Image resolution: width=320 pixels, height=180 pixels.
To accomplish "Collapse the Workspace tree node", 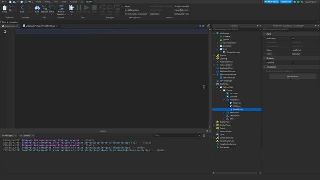I will [x=214, y=33].
